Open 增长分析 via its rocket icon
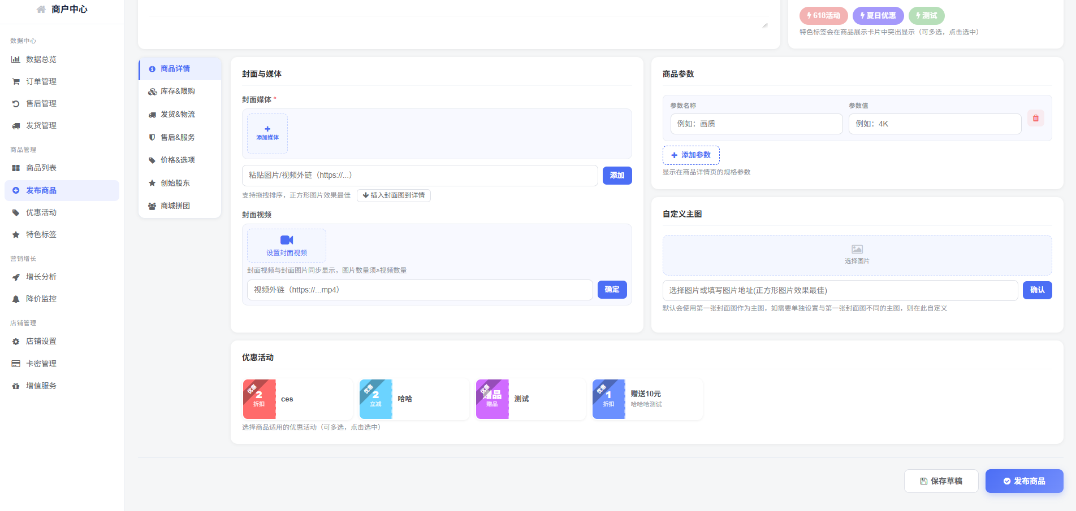 click(16, 277)
